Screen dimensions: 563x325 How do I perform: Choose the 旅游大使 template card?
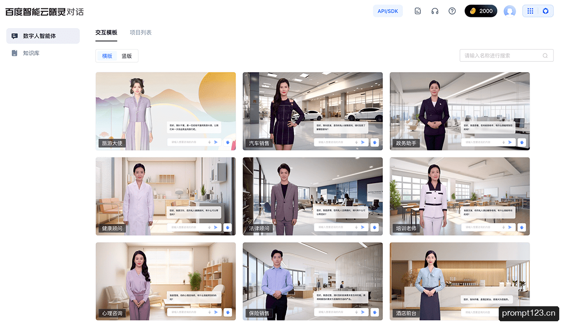click(x=166, y=111)
